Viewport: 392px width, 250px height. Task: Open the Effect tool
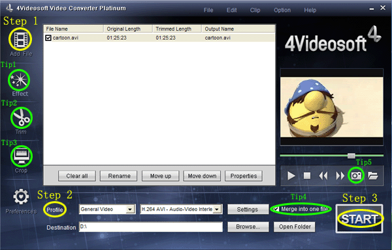(19, 80)
